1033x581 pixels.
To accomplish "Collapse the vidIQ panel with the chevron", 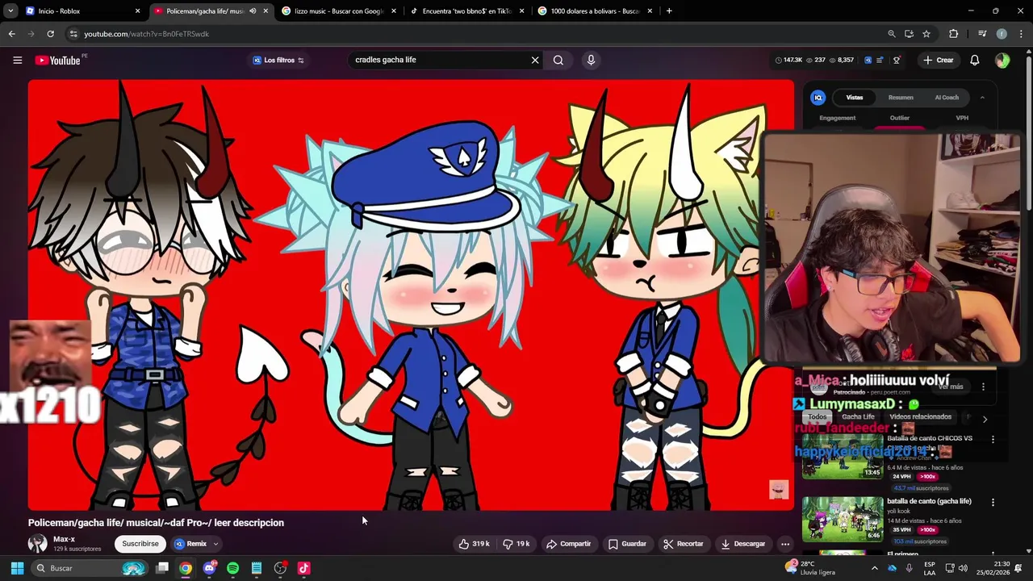I will click(x=982, y=98).
